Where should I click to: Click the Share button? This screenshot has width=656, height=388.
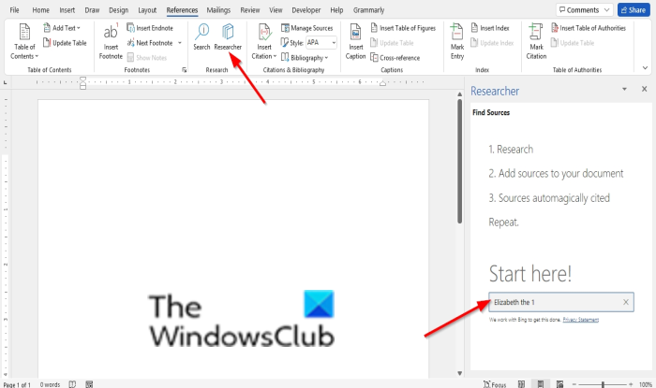pos(634,10)
